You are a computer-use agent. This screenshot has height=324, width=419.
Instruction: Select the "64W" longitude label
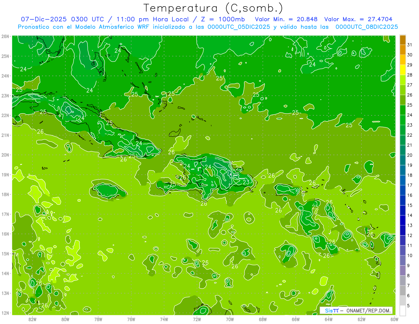[x=329, y=319]
